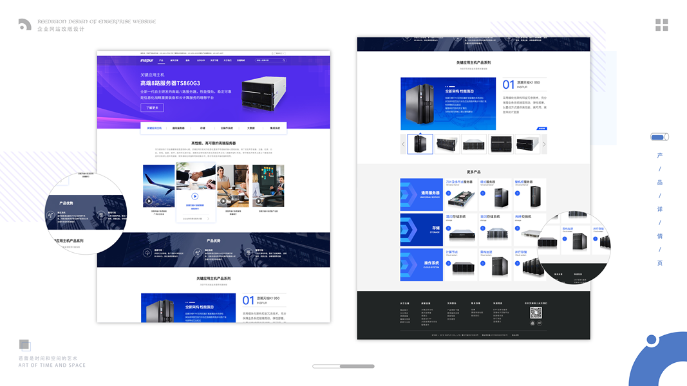Click the gray square icon above the bottom-left caption

(x=24, y=345)
